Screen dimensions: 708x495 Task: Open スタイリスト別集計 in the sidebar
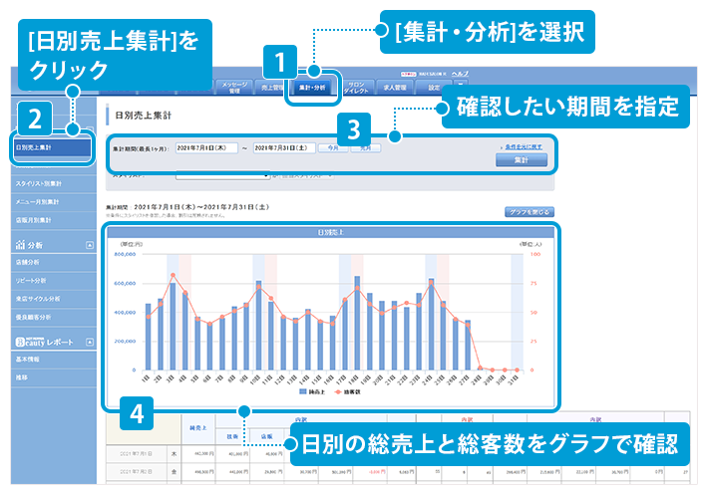[38, 183]
